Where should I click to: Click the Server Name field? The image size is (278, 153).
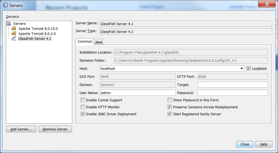pyautogui.click(x=186, y=24)
